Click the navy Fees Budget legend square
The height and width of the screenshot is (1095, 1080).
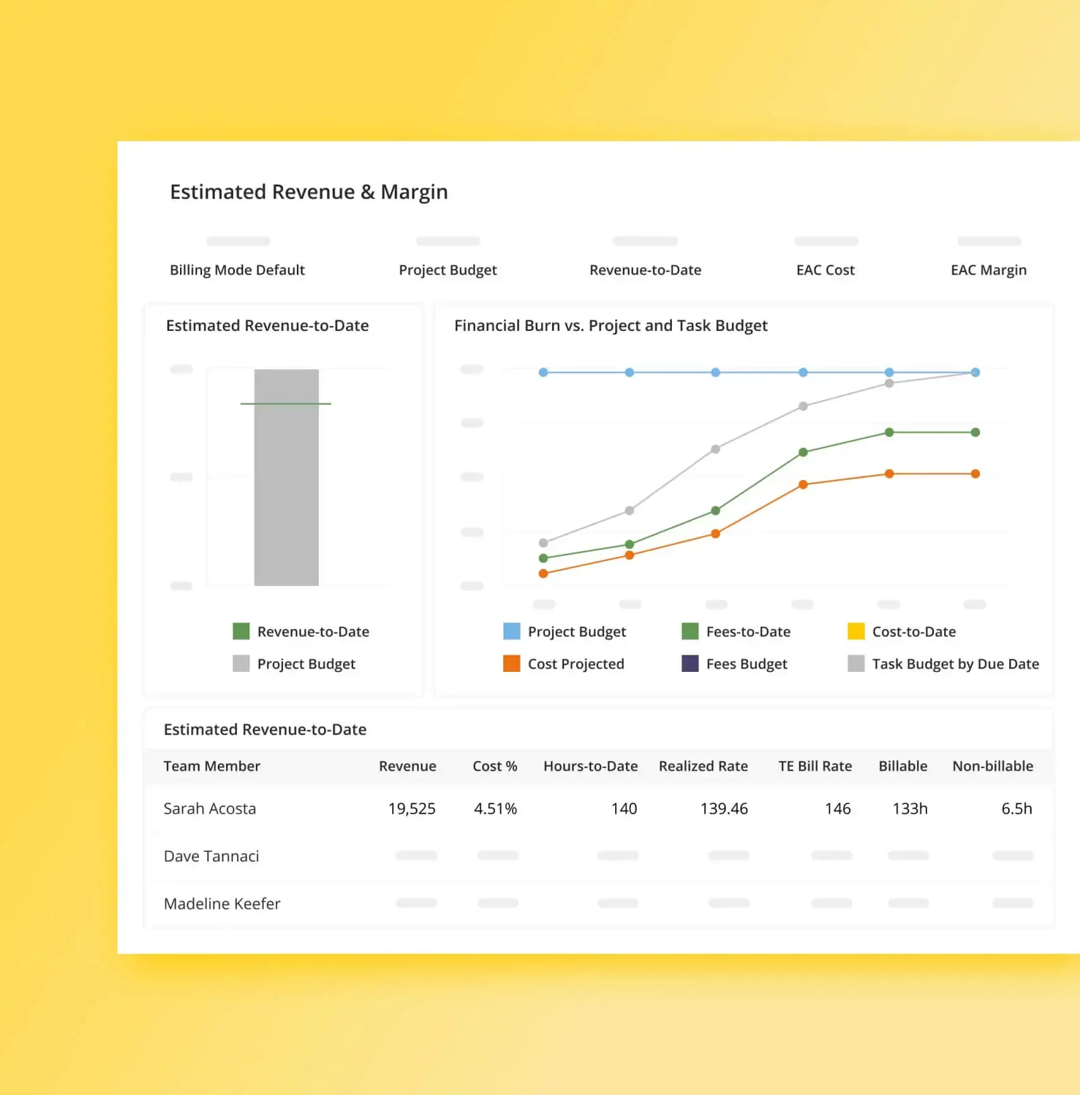tap(689, 664)
